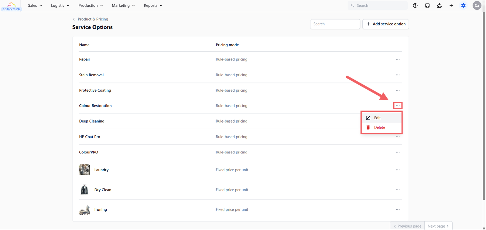Click the Next page button
This screenshot has height=230, width=486.
[438, 226]
